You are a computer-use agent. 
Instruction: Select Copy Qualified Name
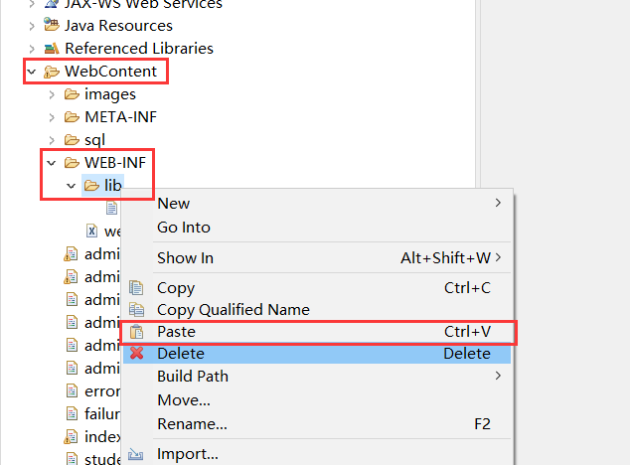coord(234,310)
